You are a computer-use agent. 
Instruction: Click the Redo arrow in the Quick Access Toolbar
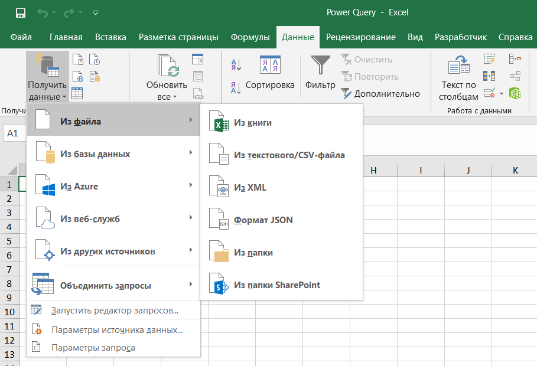point(69,12)
